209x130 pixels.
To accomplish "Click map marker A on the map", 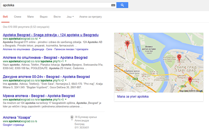I will pos(190,80).
